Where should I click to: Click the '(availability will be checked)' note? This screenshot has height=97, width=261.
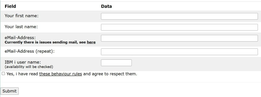pos(29,67)
